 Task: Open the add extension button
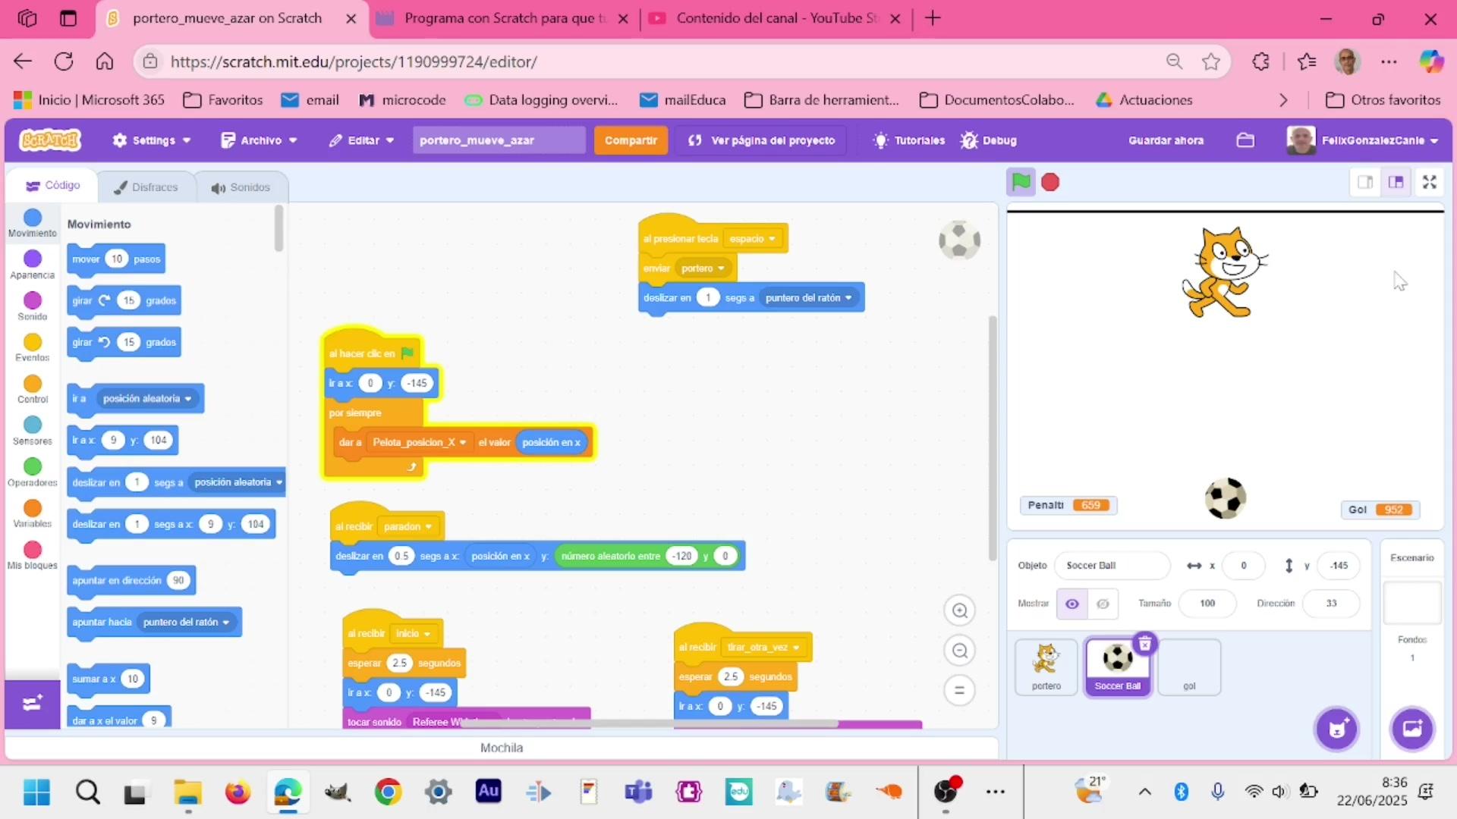[x=32, y=704]
